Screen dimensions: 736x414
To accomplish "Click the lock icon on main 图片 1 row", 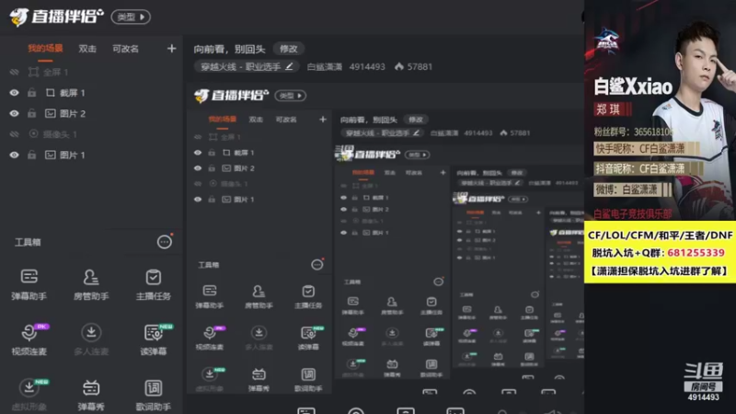I will tap(32, 155).
